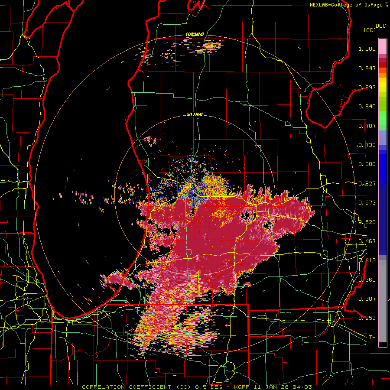Click the 100 NMI range ring label

pyautogui.click(x=195, y=34)
